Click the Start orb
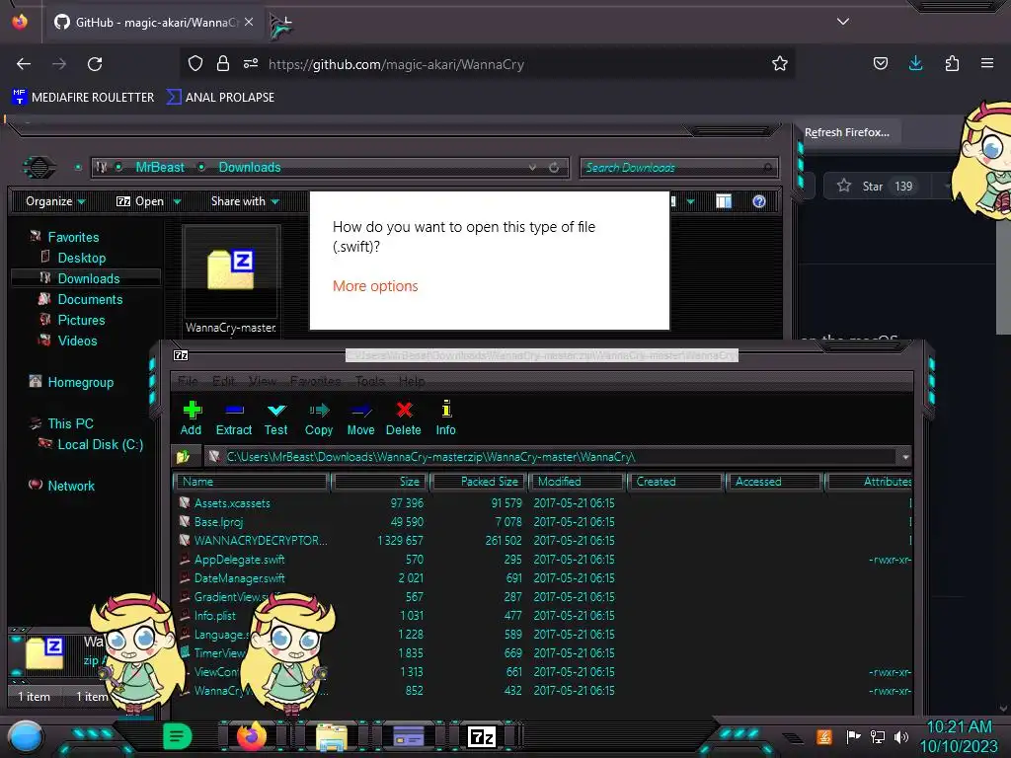This screenshot has width=1011, height=758. 26,737
